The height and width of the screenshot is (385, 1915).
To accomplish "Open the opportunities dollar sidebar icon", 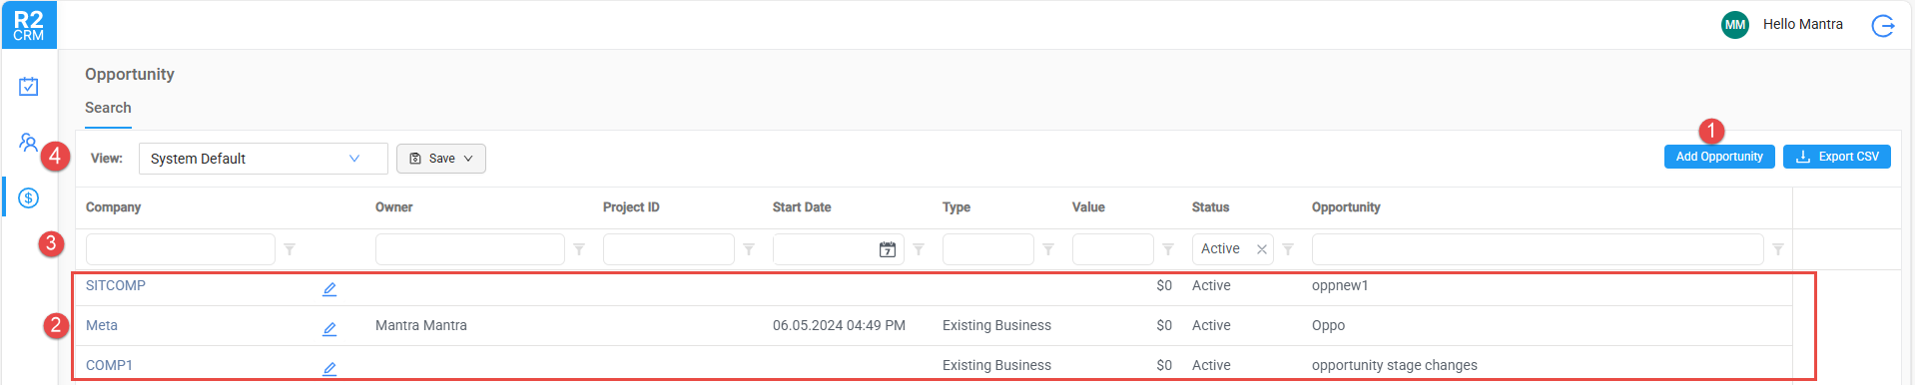I will click(29, 197).
